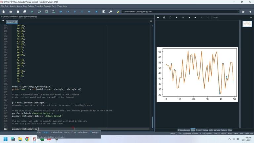This screenshot has width=254, height=143.
Task: Step out of function while debugging
Action: 82,12
